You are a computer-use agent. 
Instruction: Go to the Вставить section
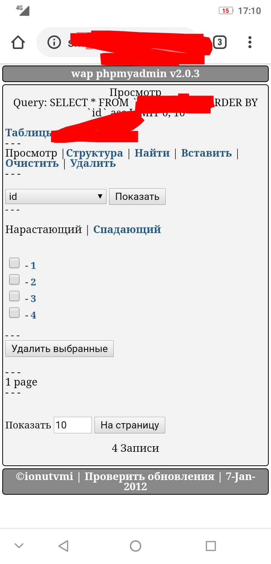coord(206,153)
